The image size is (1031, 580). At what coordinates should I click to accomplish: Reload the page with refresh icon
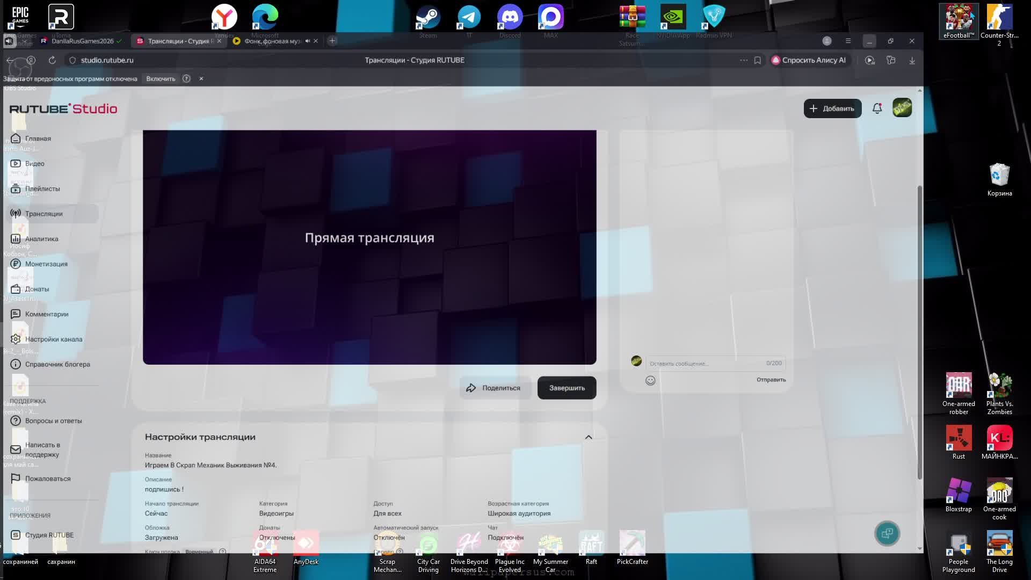tap(52, 60)
